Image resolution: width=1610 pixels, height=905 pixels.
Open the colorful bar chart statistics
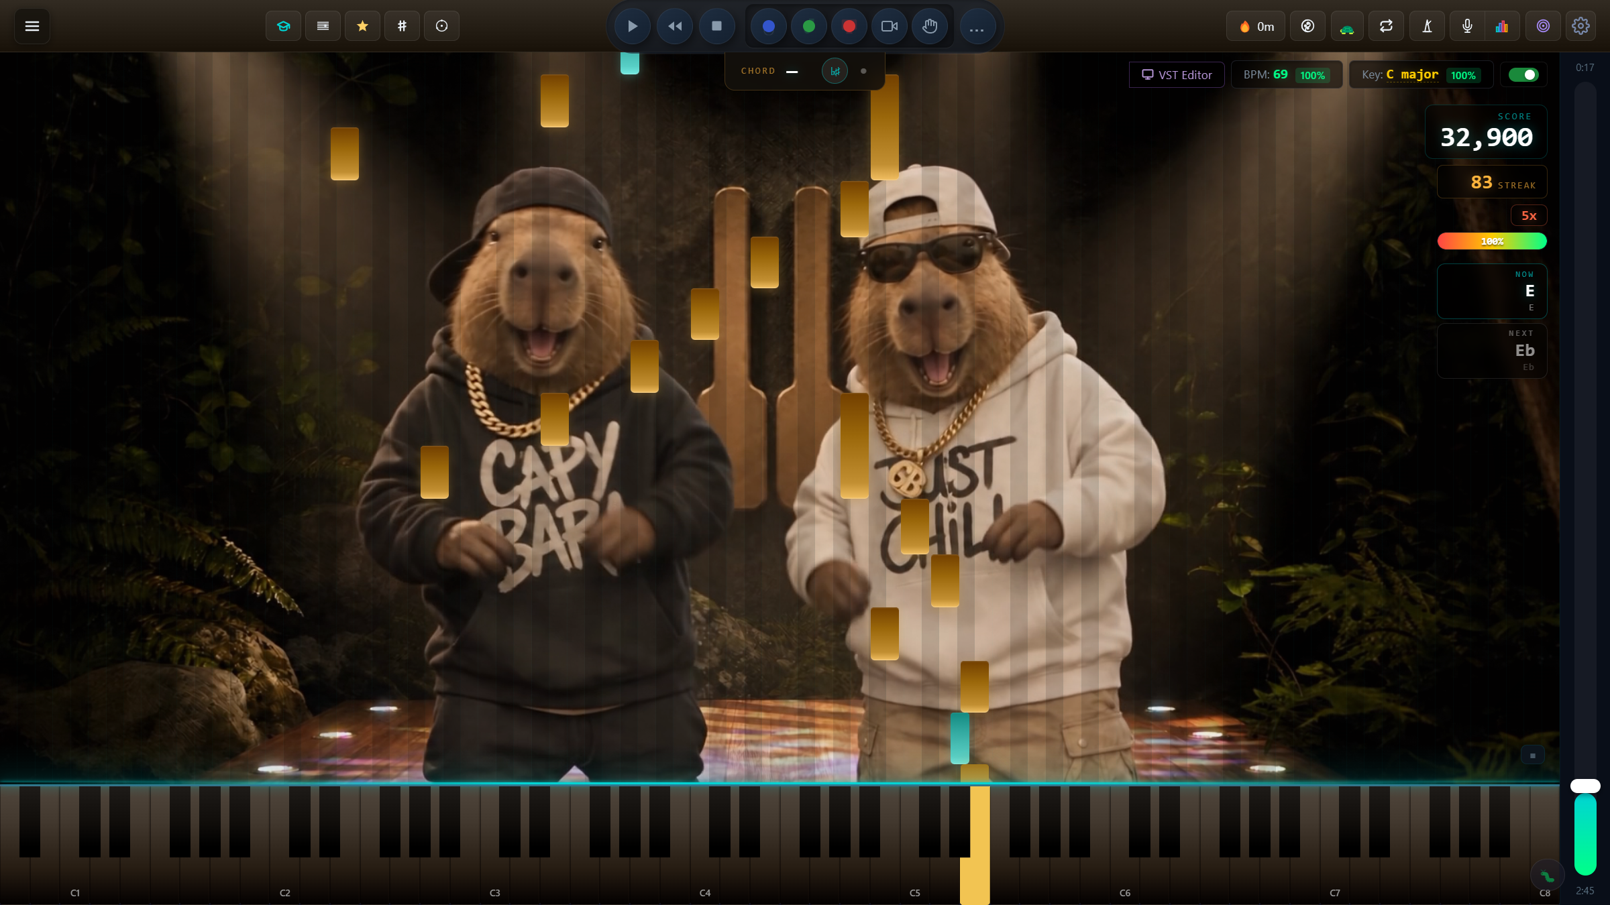point(1502,26)
